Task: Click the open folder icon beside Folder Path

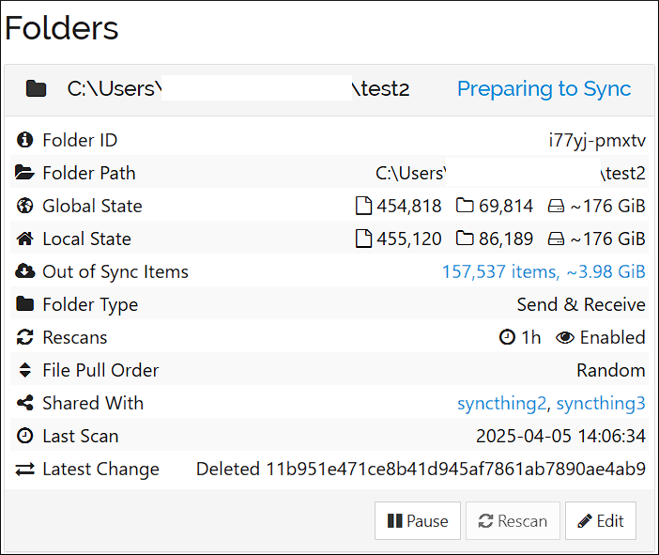Action: tap(25, 174)
